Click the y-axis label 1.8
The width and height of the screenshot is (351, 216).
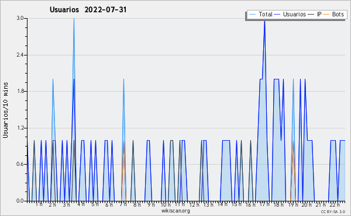point(20,91)
